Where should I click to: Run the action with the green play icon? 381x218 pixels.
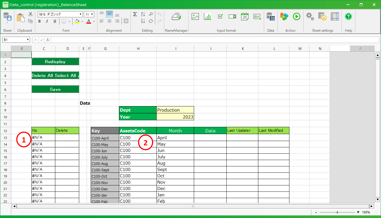pos(296,17)
